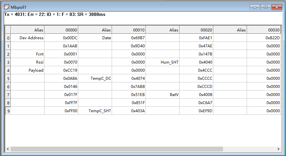Select register value 0x0A8A
The height and width of the screenshot is (156, 286).
click(x=61, y=78)
